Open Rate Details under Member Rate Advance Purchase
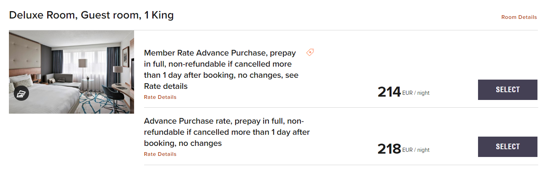This screenshot has height=174, width=546. point(160,97)
